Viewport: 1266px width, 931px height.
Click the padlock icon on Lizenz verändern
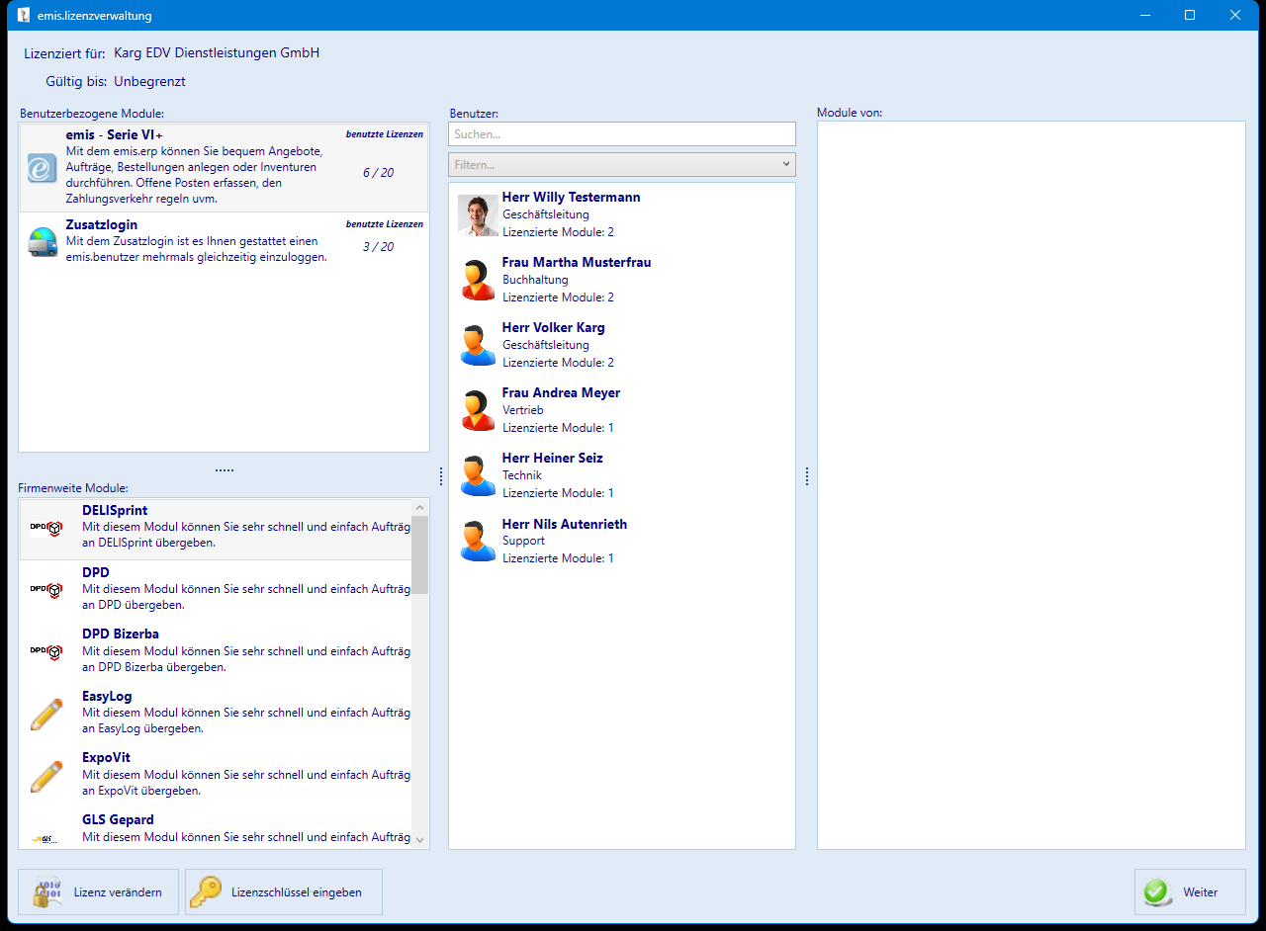46,892
